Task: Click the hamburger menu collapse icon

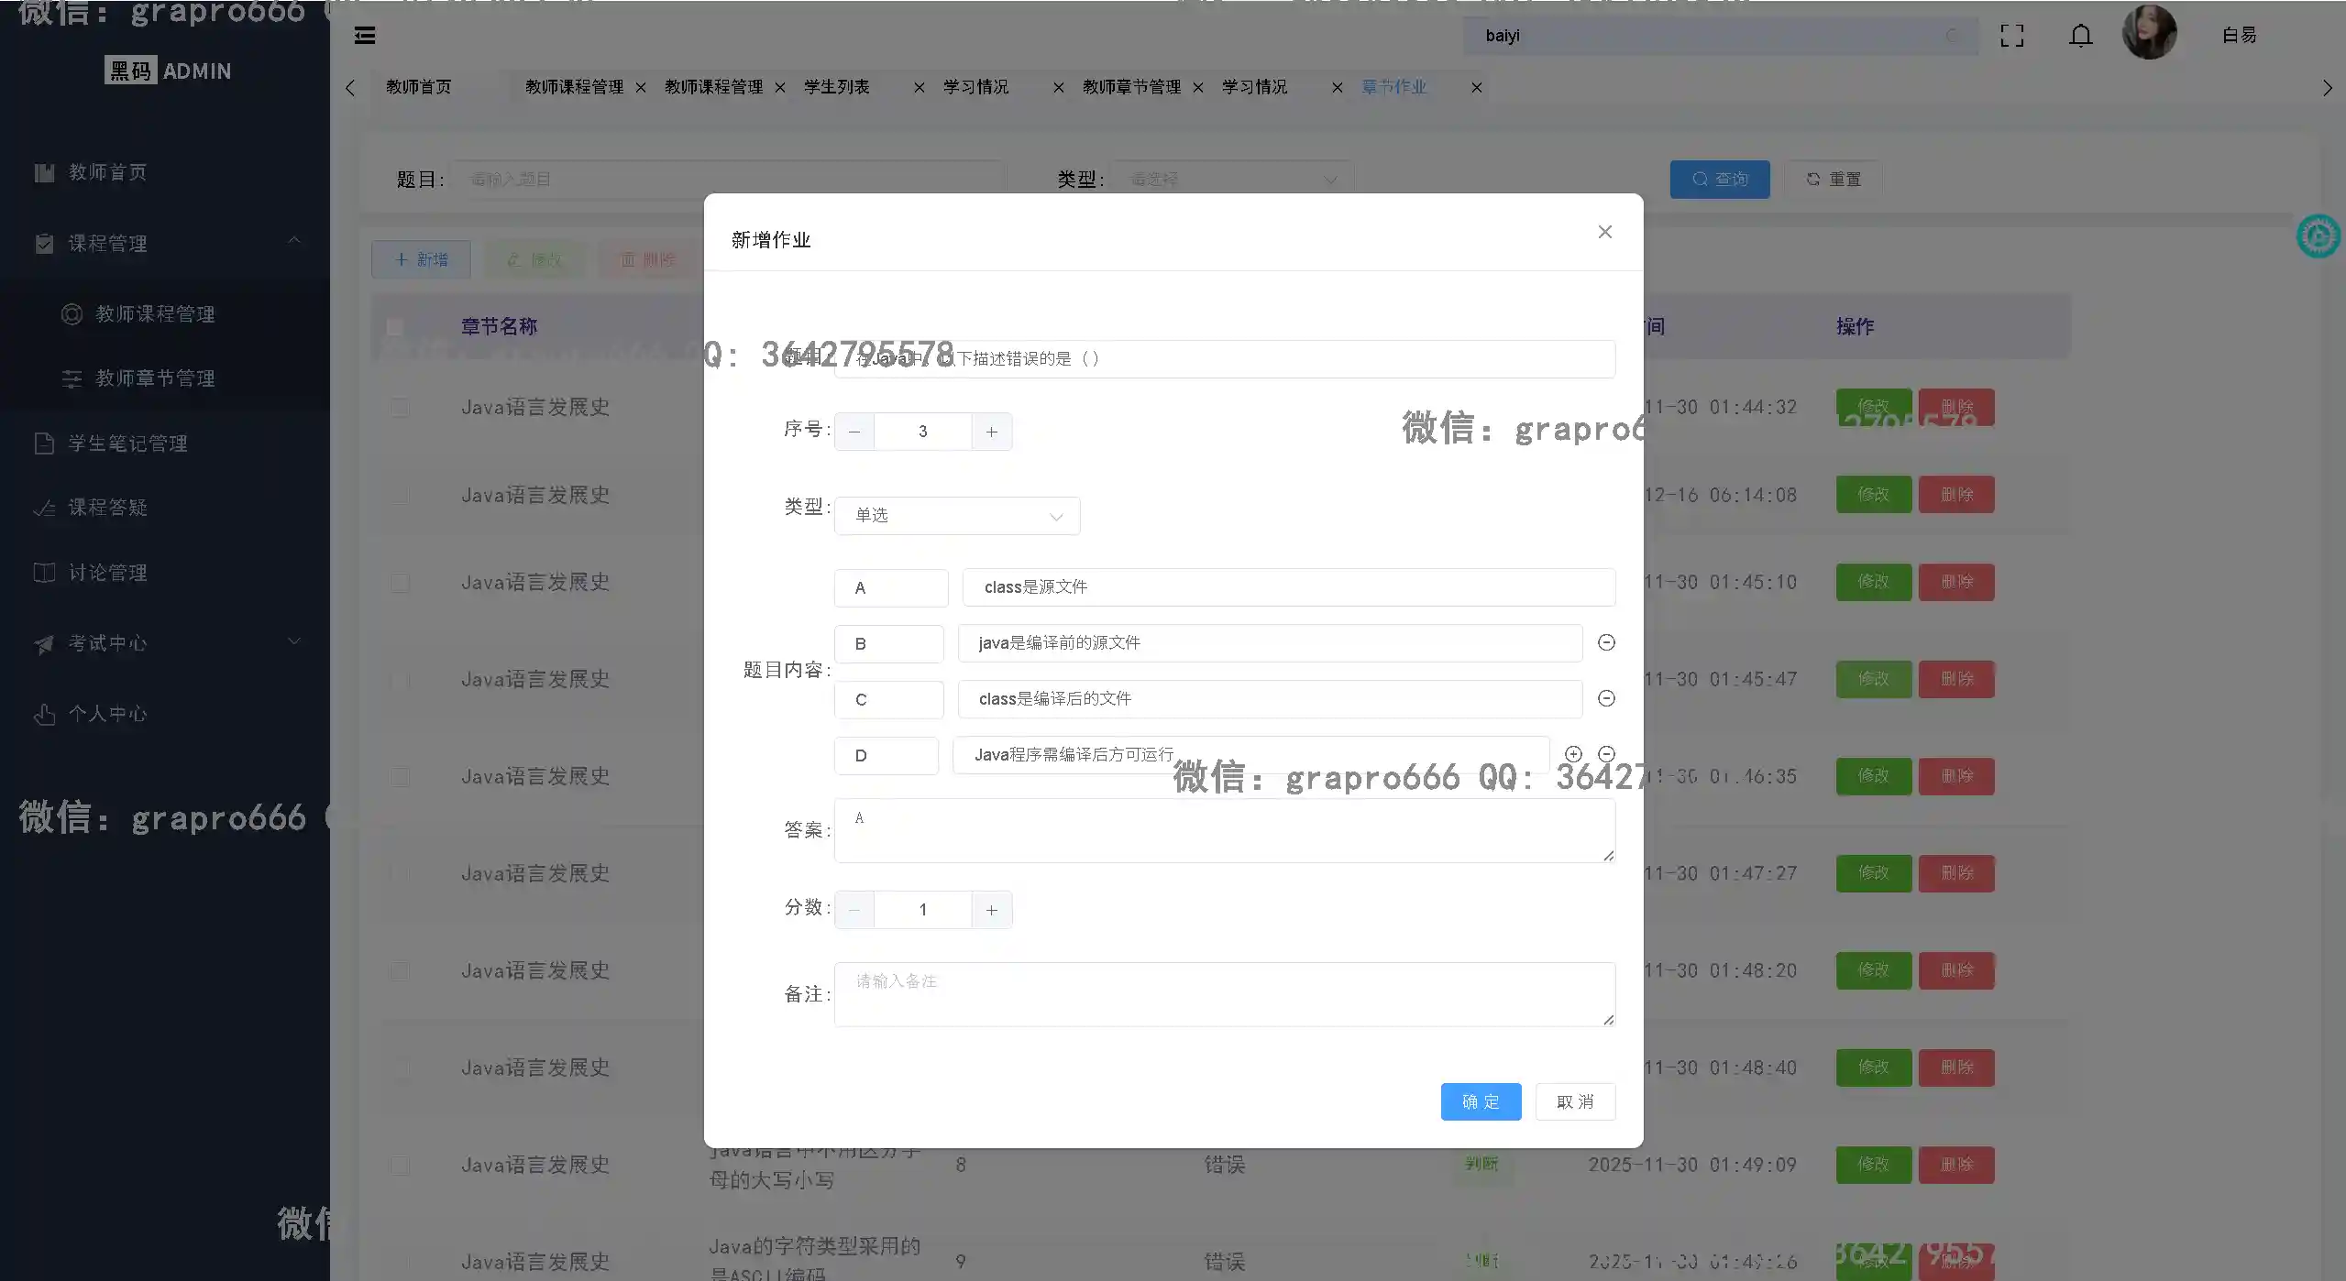Action: click(365, 36)
